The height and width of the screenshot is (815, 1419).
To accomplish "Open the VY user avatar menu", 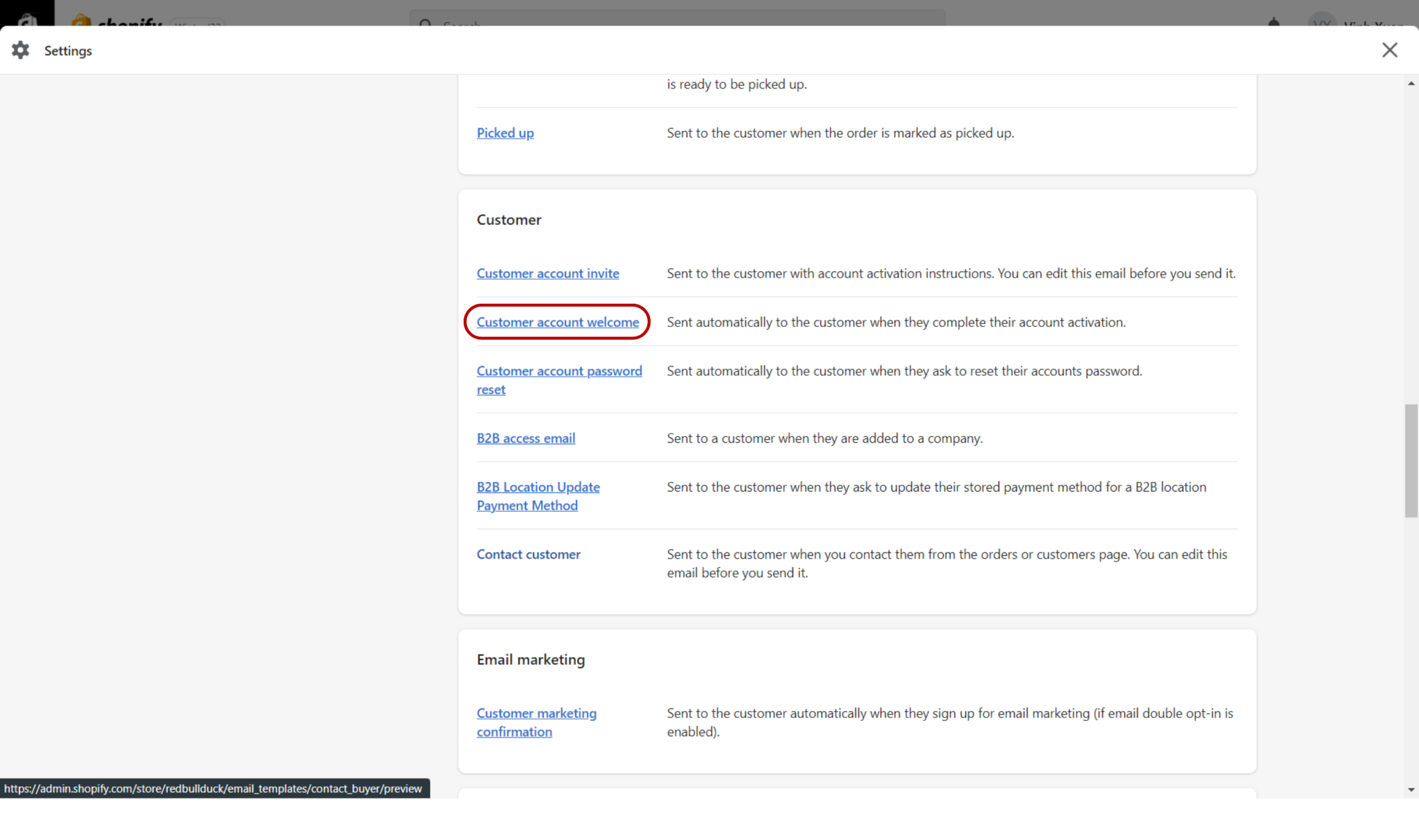I will click(x=1322, y=23).
